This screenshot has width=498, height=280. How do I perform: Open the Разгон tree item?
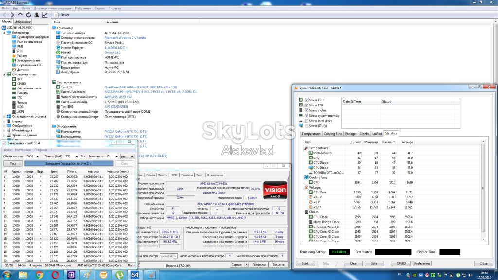21,55
